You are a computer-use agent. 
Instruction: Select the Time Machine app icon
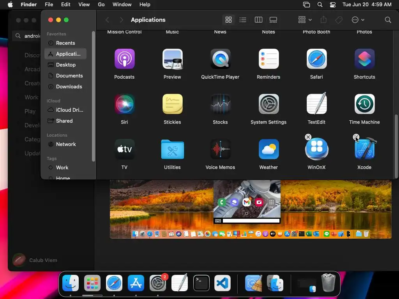364,104
